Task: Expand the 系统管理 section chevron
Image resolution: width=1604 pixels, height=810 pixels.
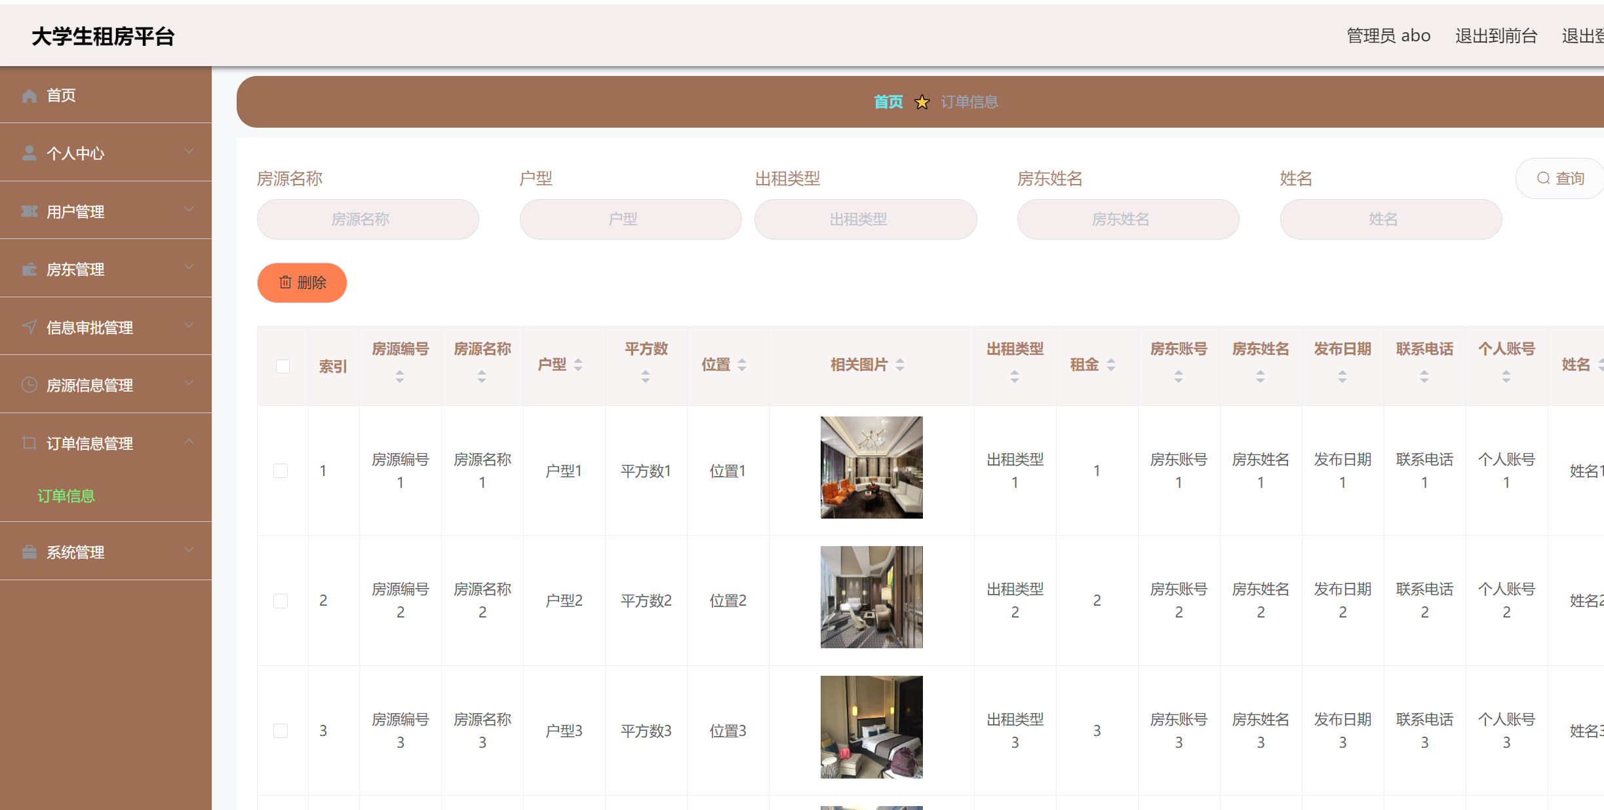Action: point(189,550)
